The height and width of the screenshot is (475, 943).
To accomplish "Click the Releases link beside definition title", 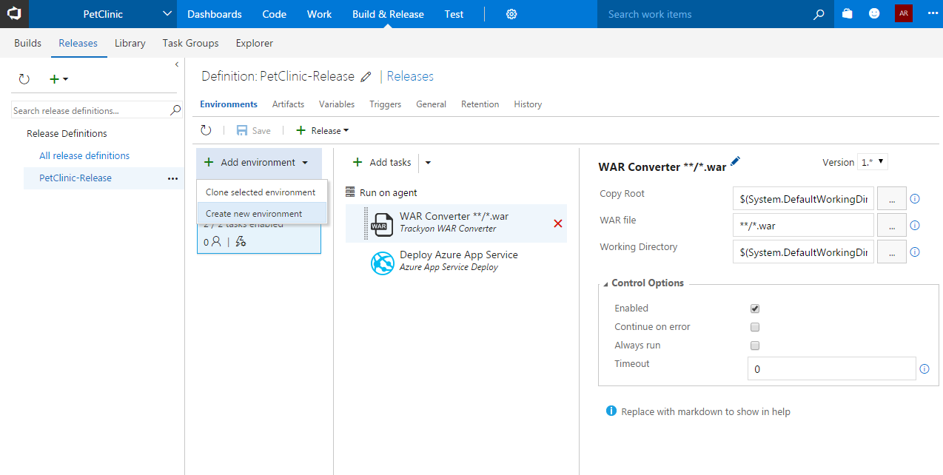I will click(410, 76).
